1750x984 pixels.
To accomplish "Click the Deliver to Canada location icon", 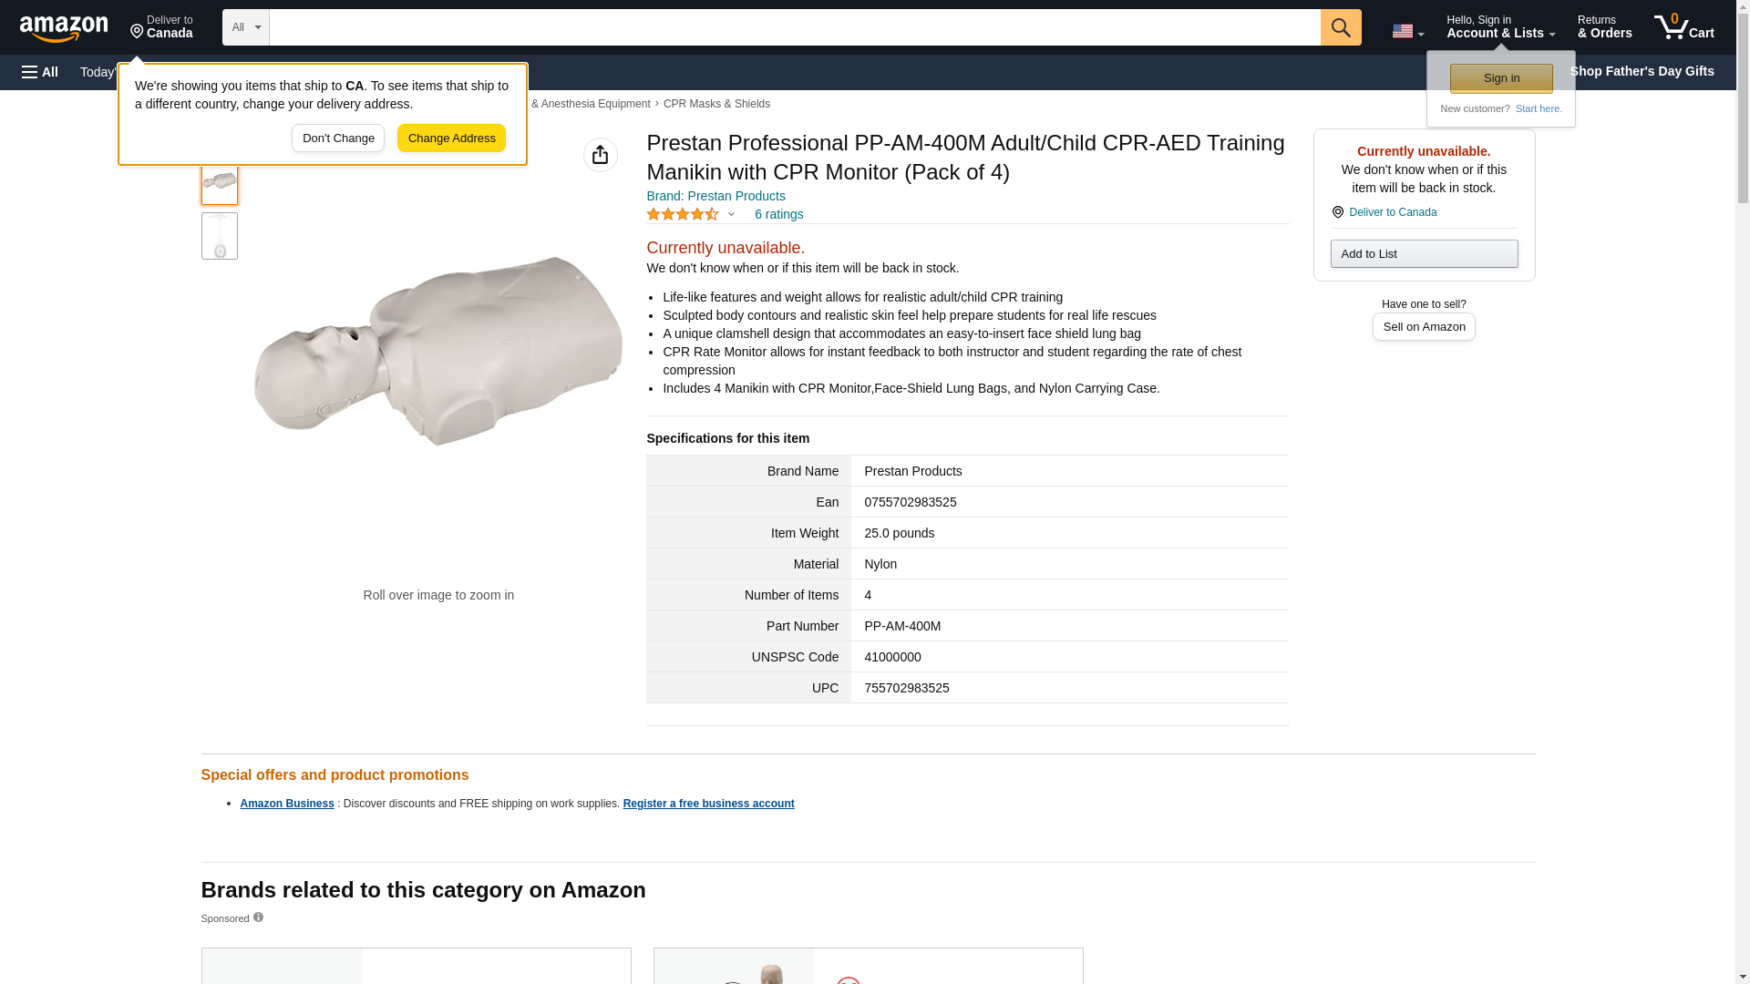I will (1337, 212).
